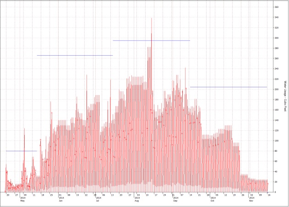This screenshot has width=289, height=207.
Task: Click the "2014" label above "Jun"
Action: point(61,198)
